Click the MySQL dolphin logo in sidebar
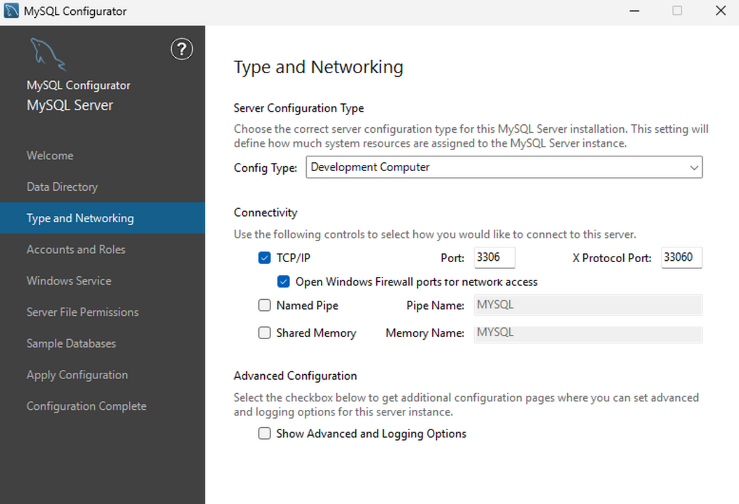Image resolution: width=739 pixels, height=504 pixels. click(47, 54)
